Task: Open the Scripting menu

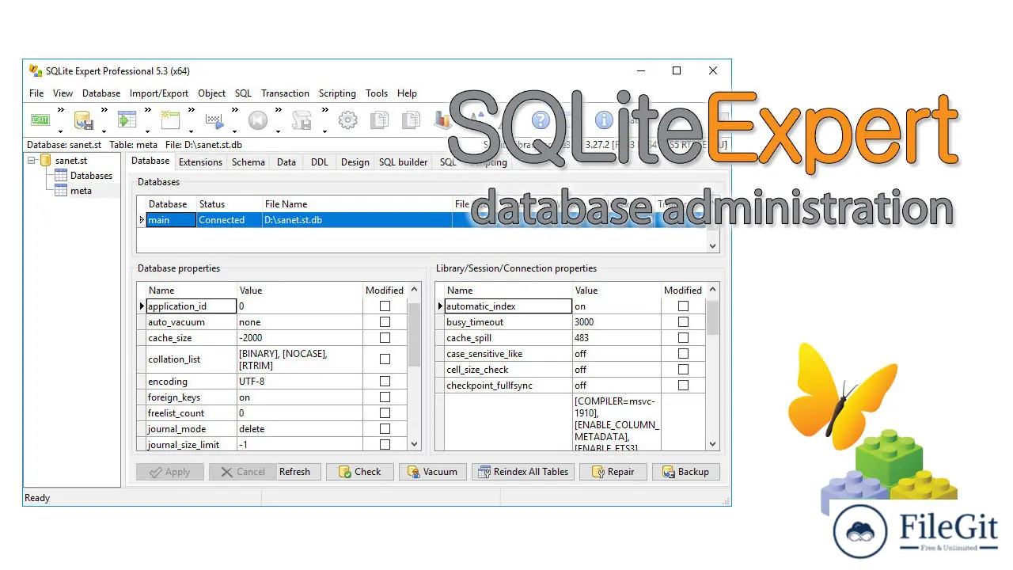Action: [337, 93]
